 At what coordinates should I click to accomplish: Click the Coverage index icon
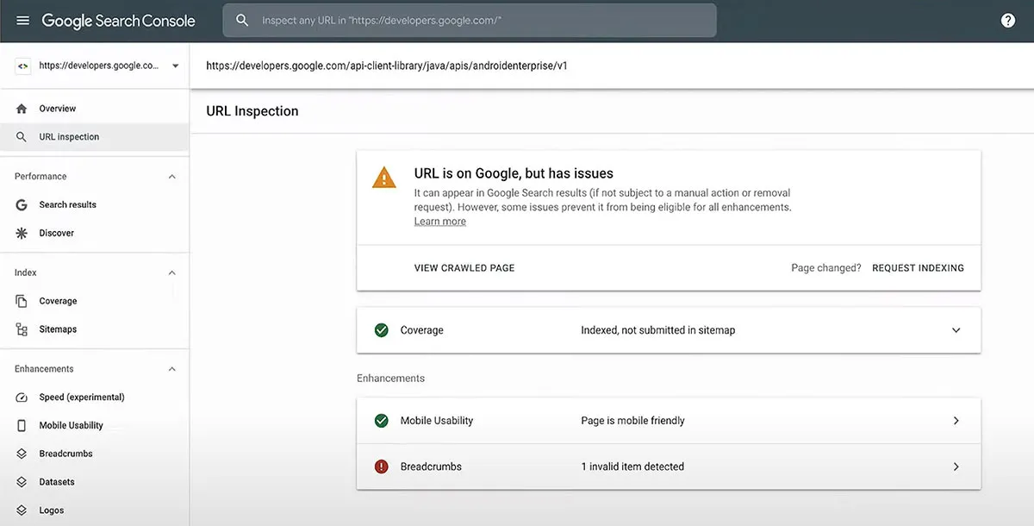(x=21, y=300)
